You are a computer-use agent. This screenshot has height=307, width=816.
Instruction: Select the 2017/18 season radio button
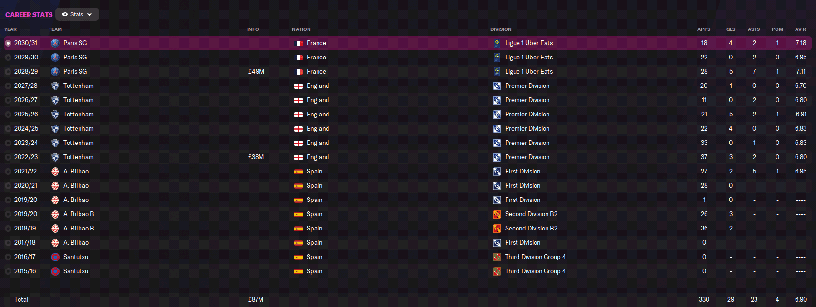8,243
